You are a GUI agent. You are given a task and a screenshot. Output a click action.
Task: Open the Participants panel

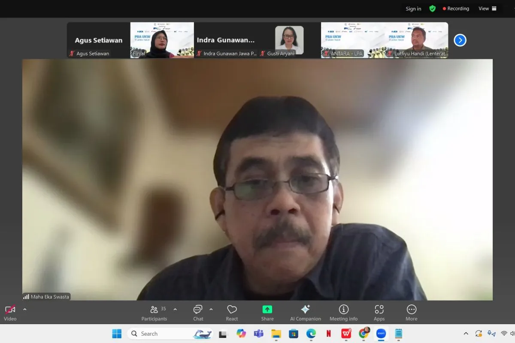(154, 313)
